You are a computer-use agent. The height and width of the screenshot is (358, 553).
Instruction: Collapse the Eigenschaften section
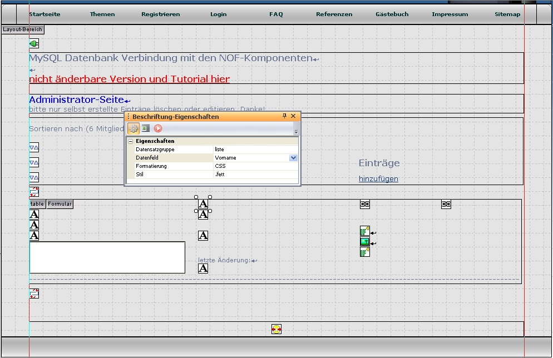coord(131,141)
